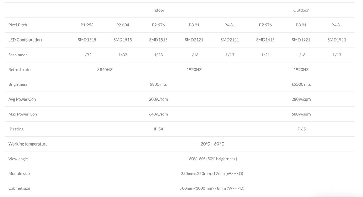The height and width of the screenshot is (197, 363).
Task: Click the -20°C ~ 60°C temperature value
Action: [212, 144]
